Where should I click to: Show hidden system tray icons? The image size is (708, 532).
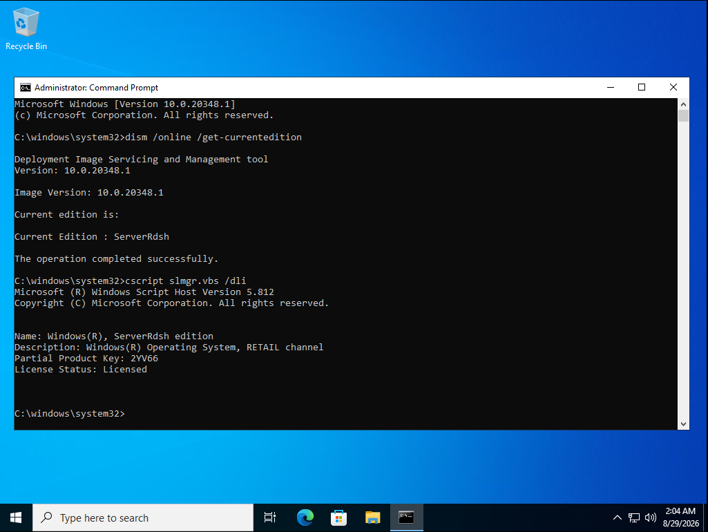pos(618,517)
